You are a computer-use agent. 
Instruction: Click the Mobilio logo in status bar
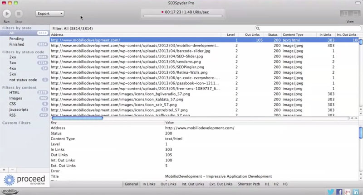[10, 191]
